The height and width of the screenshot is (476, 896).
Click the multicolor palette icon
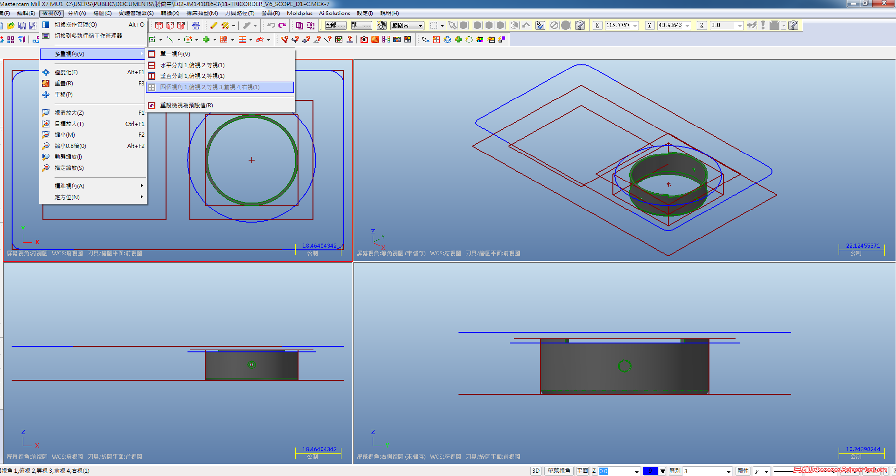point(480,40)
